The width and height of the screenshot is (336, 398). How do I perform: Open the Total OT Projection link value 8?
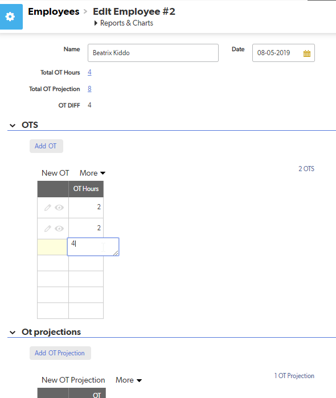tap(89, 89)
